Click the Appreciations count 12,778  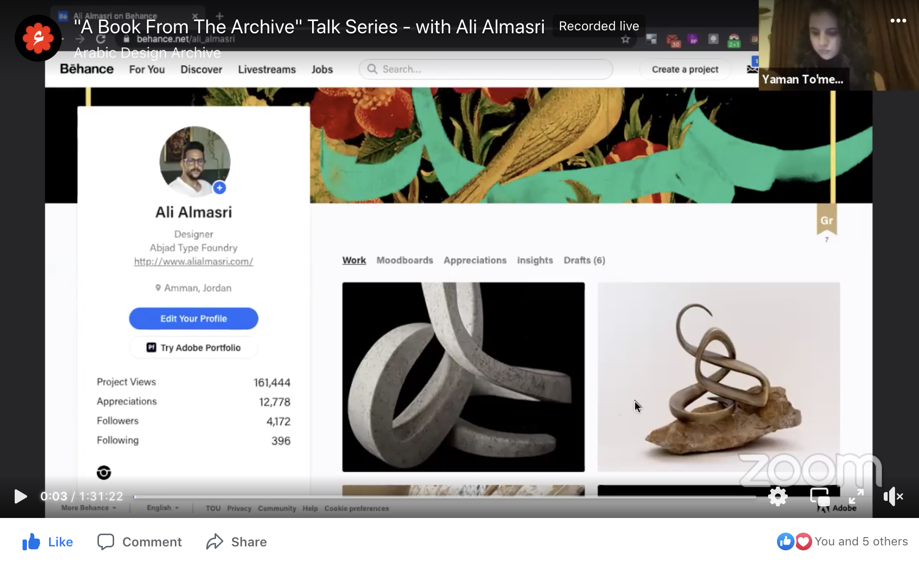pyautogui.click(x=275, y=402)
